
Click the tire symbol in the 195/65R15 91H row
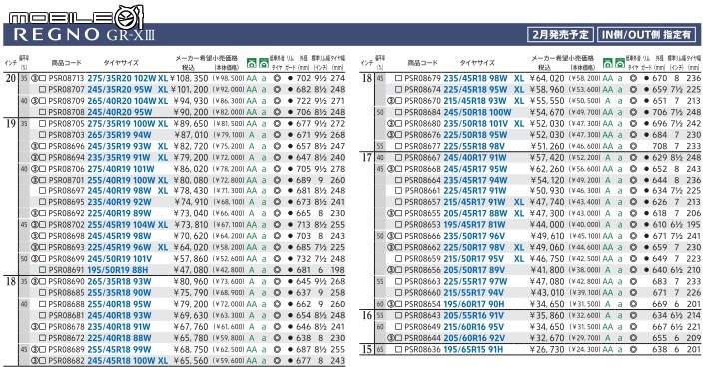633,349
